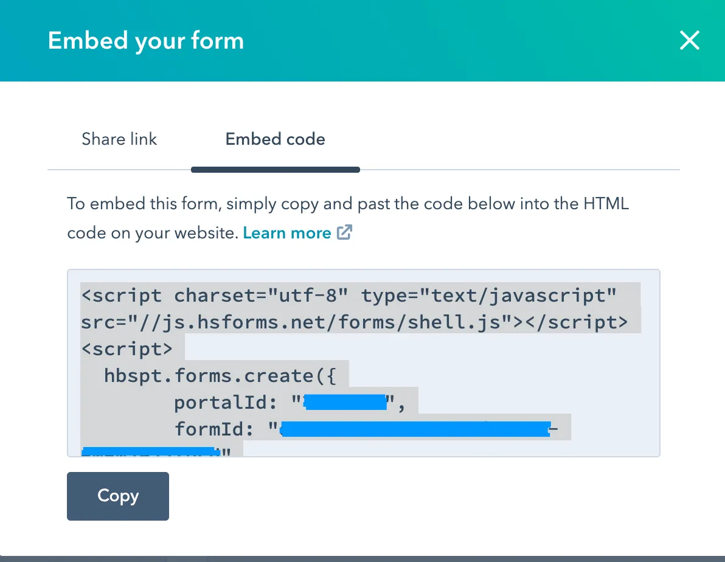Image resolution: width=725 pixels, height=562 pixels.
Task: Select the Embed code tab
Action: pyautogui.click(x=275, y=139)
